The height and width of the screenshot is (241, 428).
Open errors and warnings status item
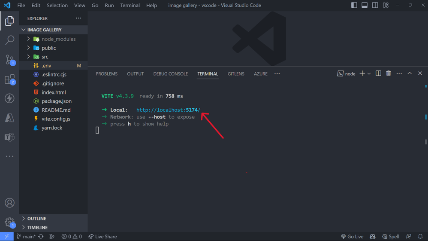72,237
